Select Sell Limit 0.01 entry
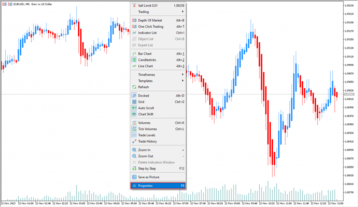Screen dimensions: 358x207 tap(158, 6)
